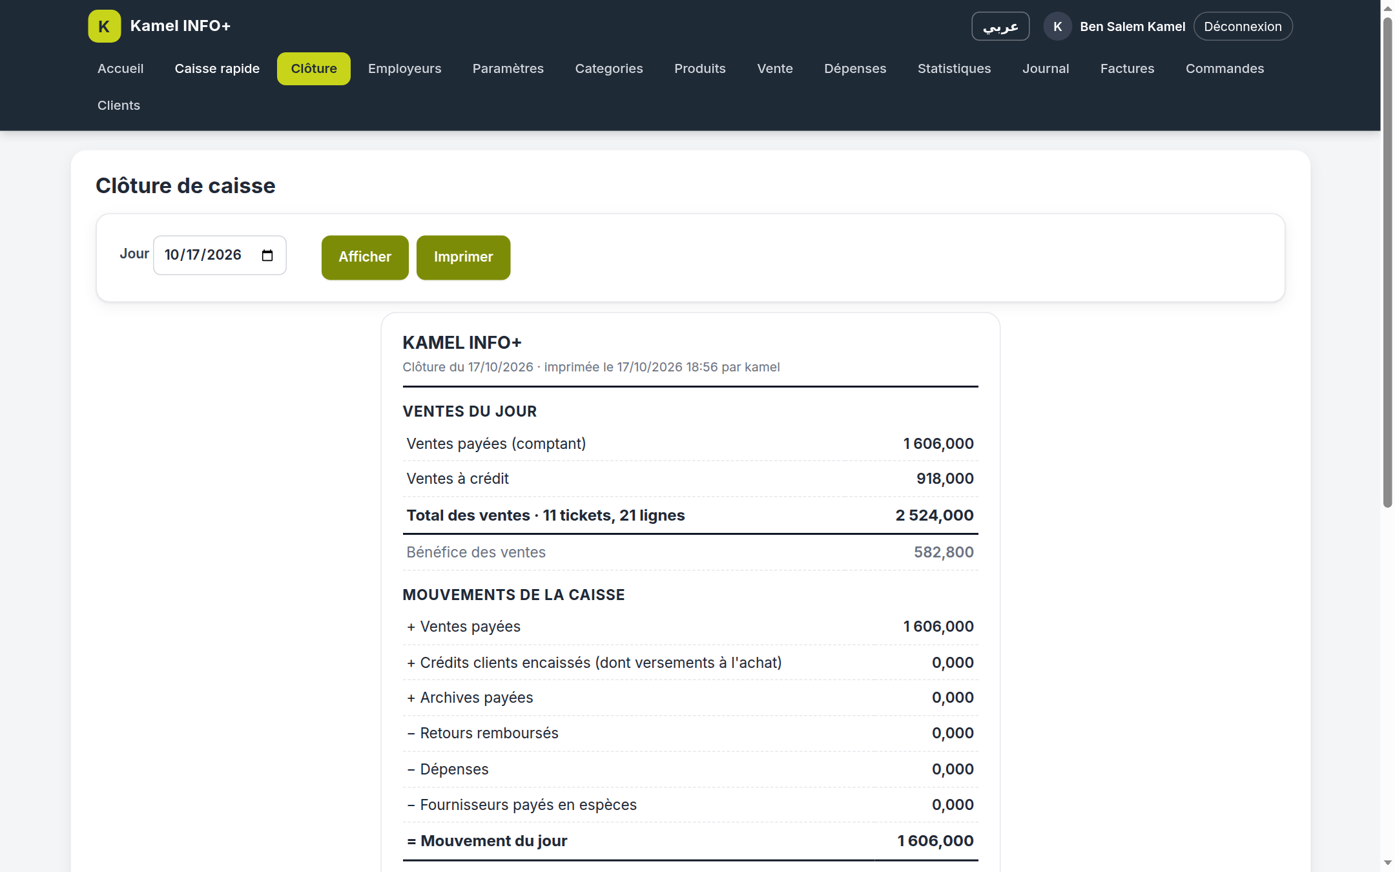Select the Ventes payées (comptant) row label
1395x872 pixels.
[x=496, y=444]
